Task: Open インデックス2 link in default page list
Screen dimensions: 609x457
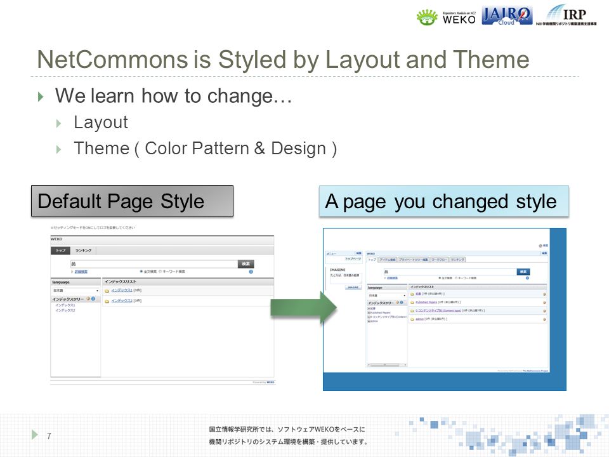Action: (x=122, y=301)
